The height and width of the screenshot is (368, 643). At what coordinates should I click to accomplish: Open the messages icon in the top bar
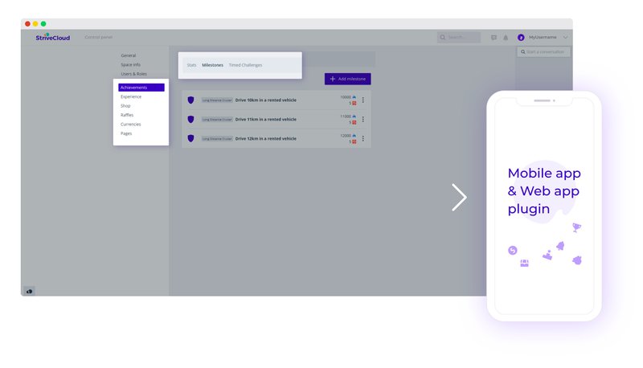point(494,37)
